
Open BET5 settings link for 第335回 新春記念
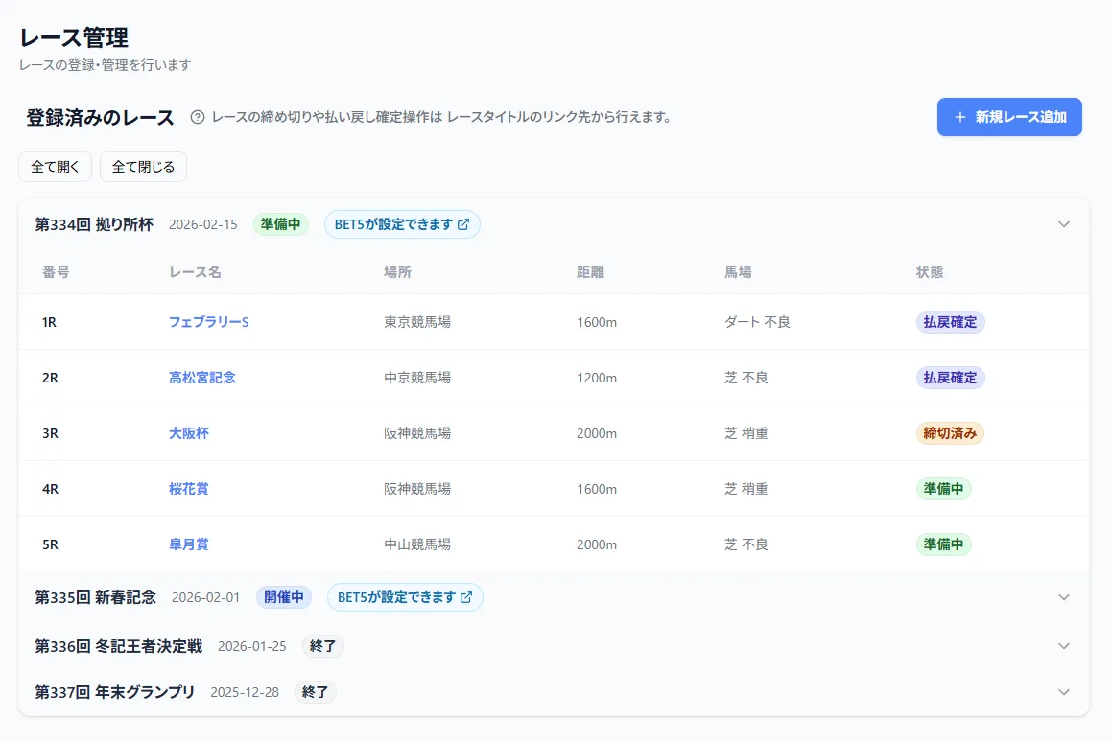pos(405,596)
